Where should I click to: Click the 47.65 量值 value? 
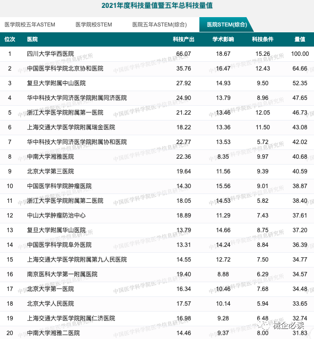coord(300,97)
